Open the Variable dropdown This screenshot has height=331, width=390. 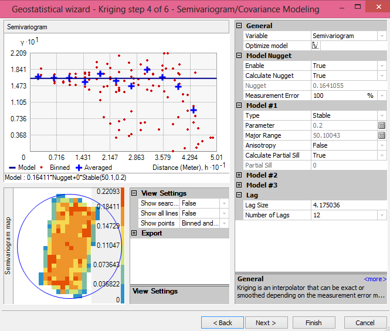(382, 36)
